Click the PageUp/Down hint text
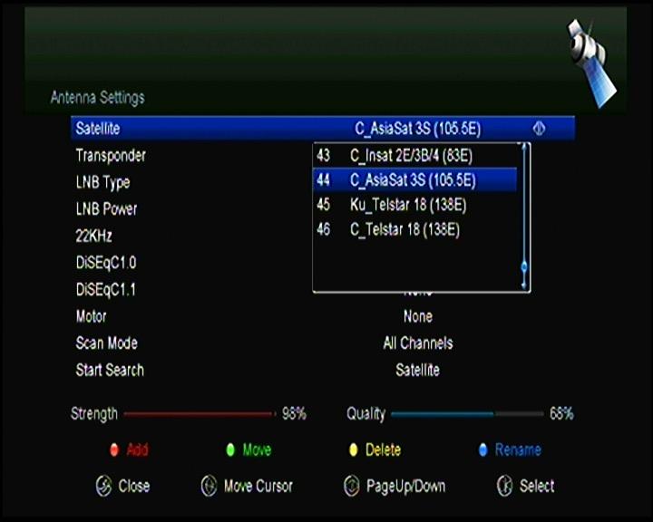The height and width of the screenshot is (522, 653). 405,487
